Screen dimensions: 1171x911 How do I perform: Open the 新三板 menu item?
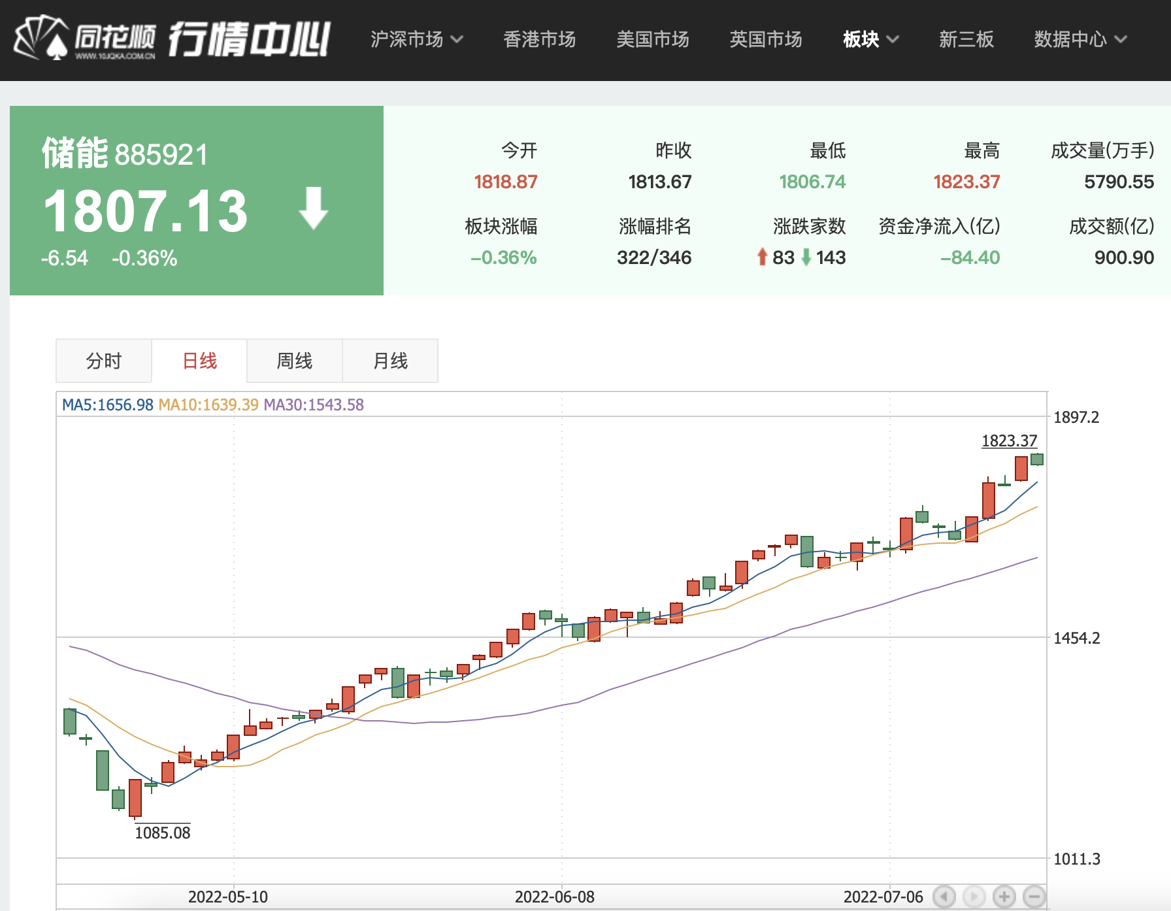click(966, 39)
